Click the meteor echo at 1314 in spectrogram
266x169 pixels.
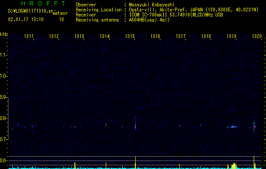(x=106, y=125)
